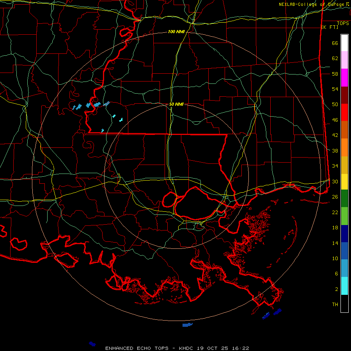Click the 'NEXLAB-College of DuPage' credit text

pyautogui.click(x=311, y=4)
